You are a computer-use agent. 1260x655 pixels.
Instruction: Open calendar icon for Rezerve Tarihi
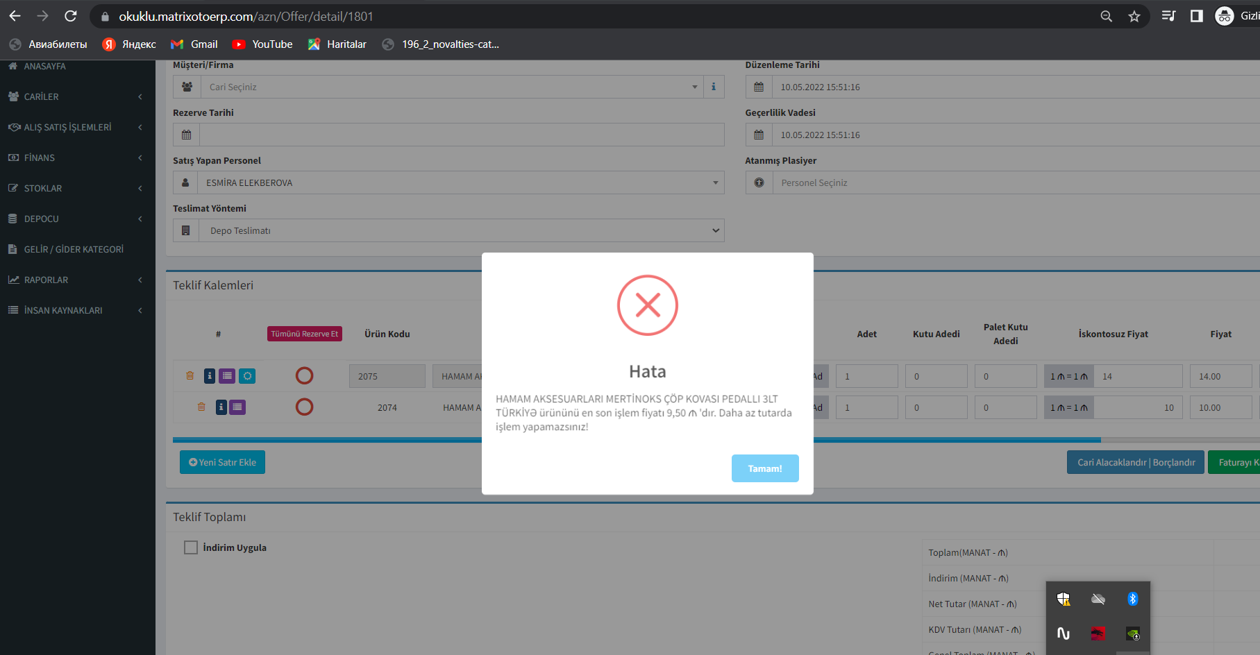click(186, 135)
